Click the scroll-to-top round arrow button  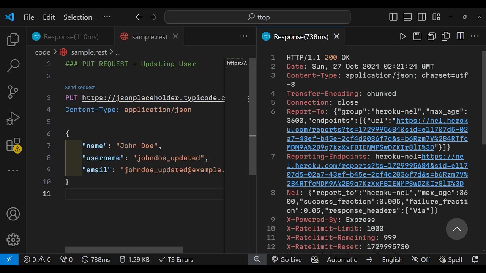(x=457, y=229)
